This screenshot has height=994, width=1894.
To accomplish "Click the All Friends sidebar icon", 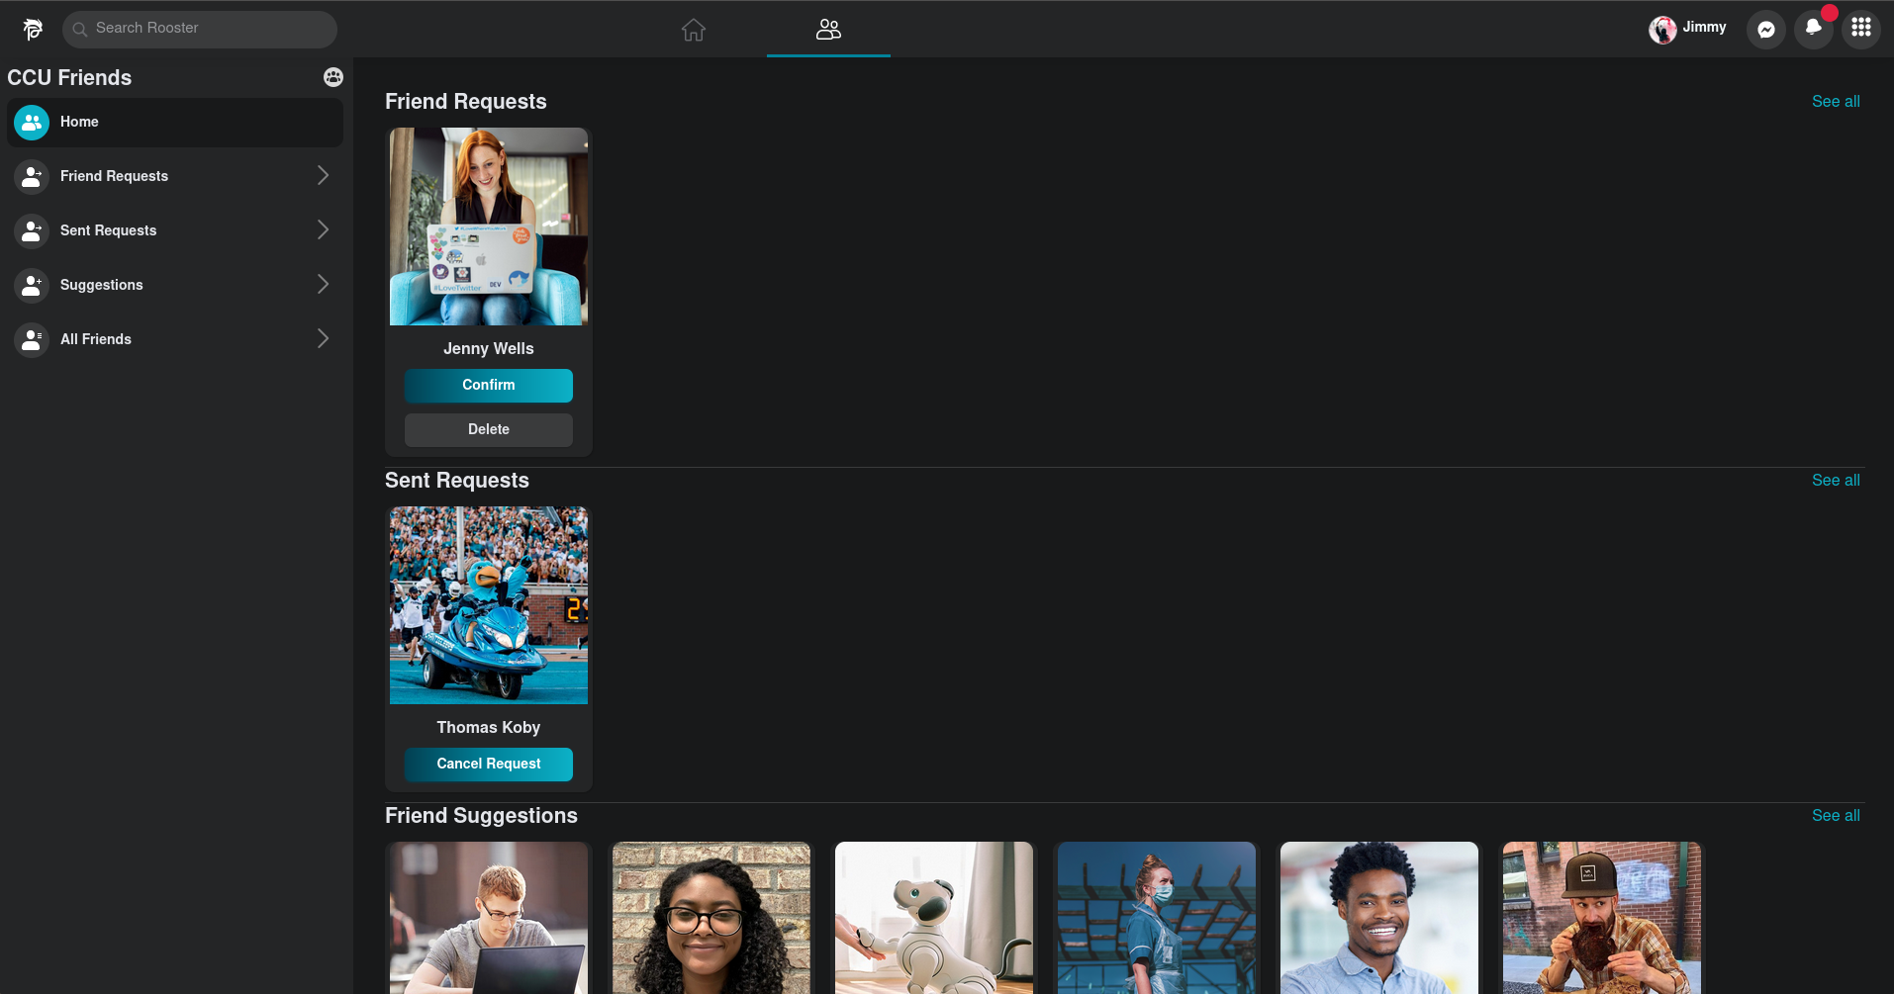I will [32, 340].
